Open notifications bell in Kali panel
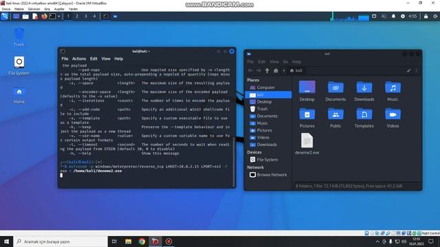Image resolution: width=440 pixels, height=247 pixels. pos(393,16)
